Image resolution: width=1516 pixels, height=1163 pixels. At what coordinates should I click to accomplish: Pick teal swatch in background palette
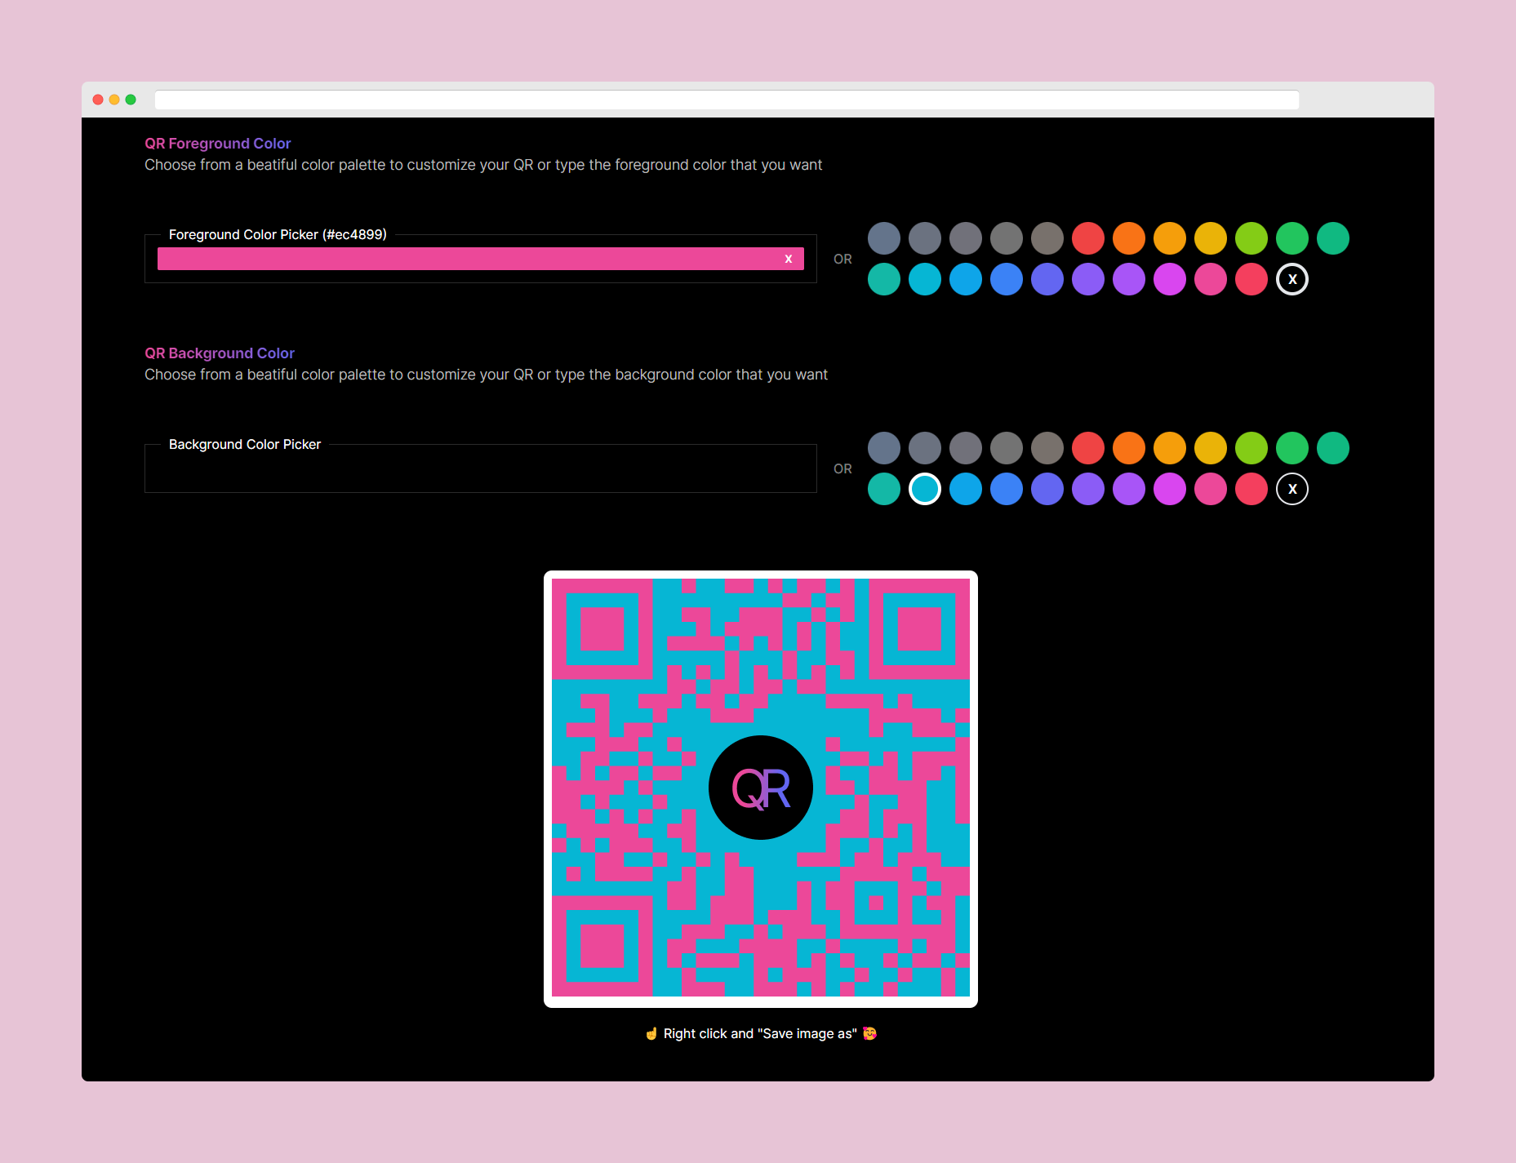point(884,489)
